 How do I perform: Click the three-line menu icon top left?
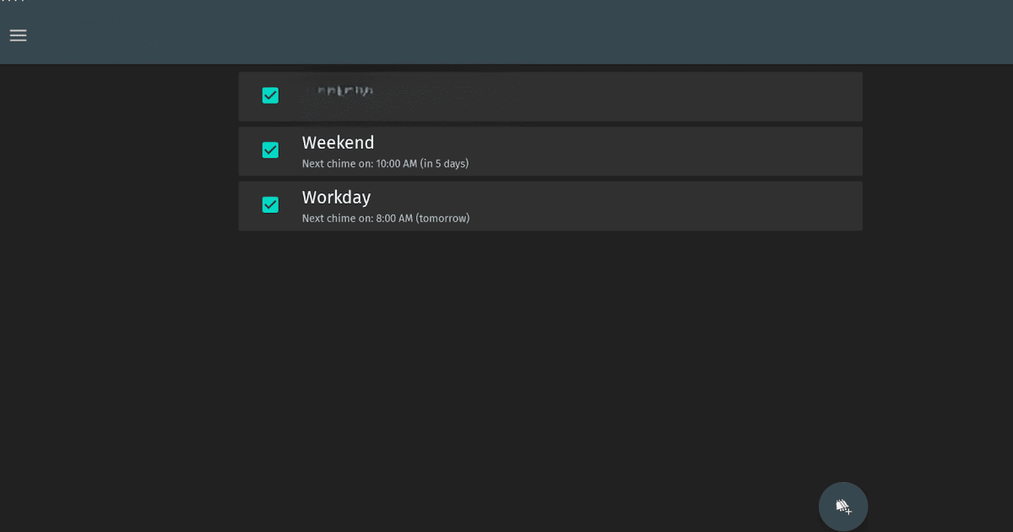click(18, 35)
